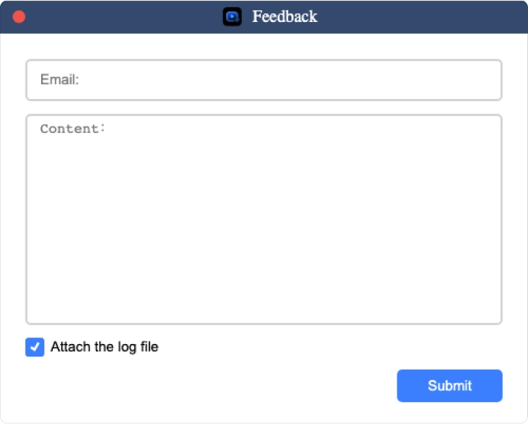
Task: Select the blue checkmark box
Action: point(34,347)
